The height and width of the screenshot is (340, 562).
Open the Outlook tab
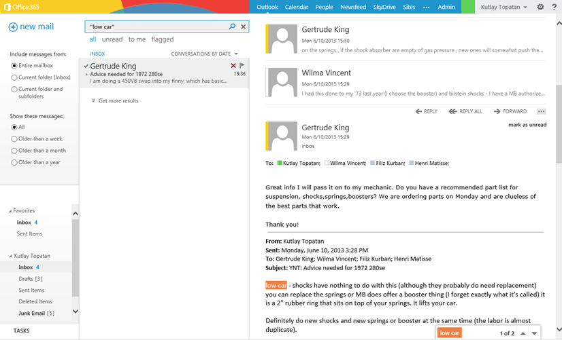[x=267, y=7]
